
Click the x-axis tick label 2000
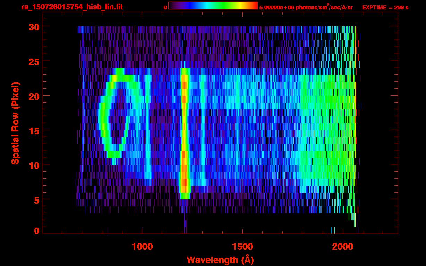[343, 247]
